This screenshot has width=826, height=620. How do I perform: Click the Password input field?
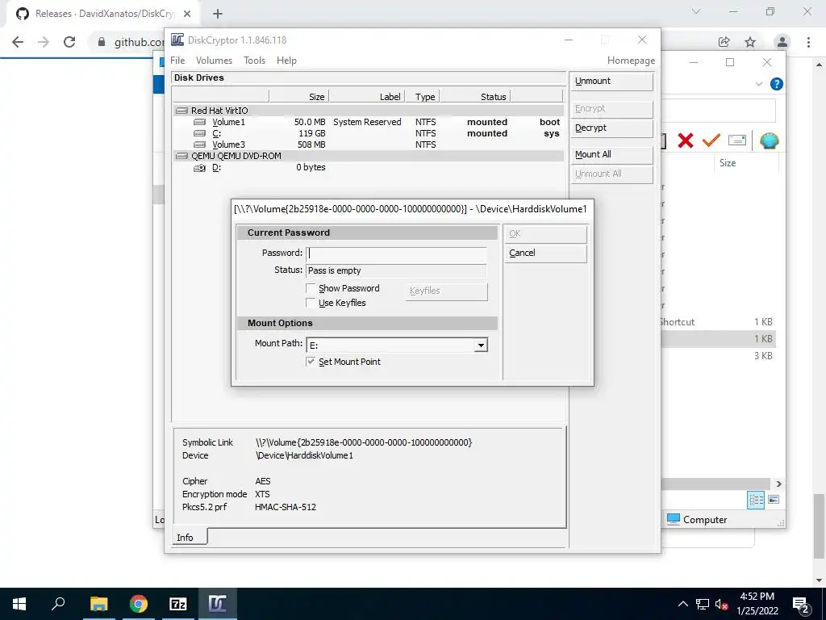pos(396,253)
